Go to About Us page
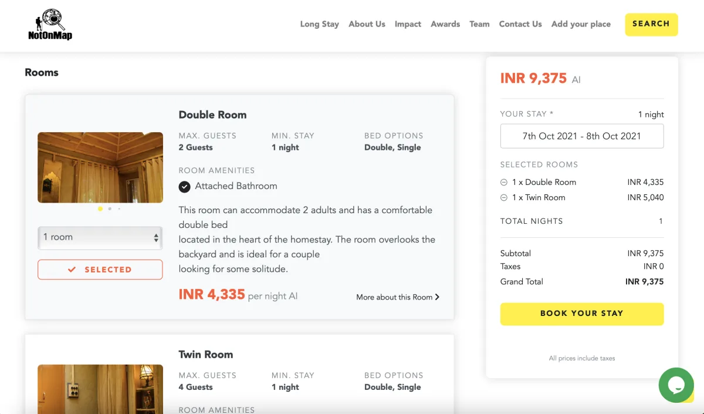Viewport: 704px width, 414px height. 367,24
